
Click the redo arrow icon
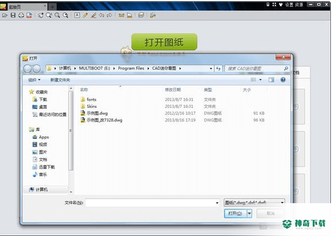[109, 15]
